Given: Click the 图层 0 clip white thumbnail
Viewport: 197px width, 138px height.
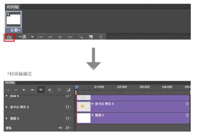Looking at the screenshot, I should click(84, 118).
